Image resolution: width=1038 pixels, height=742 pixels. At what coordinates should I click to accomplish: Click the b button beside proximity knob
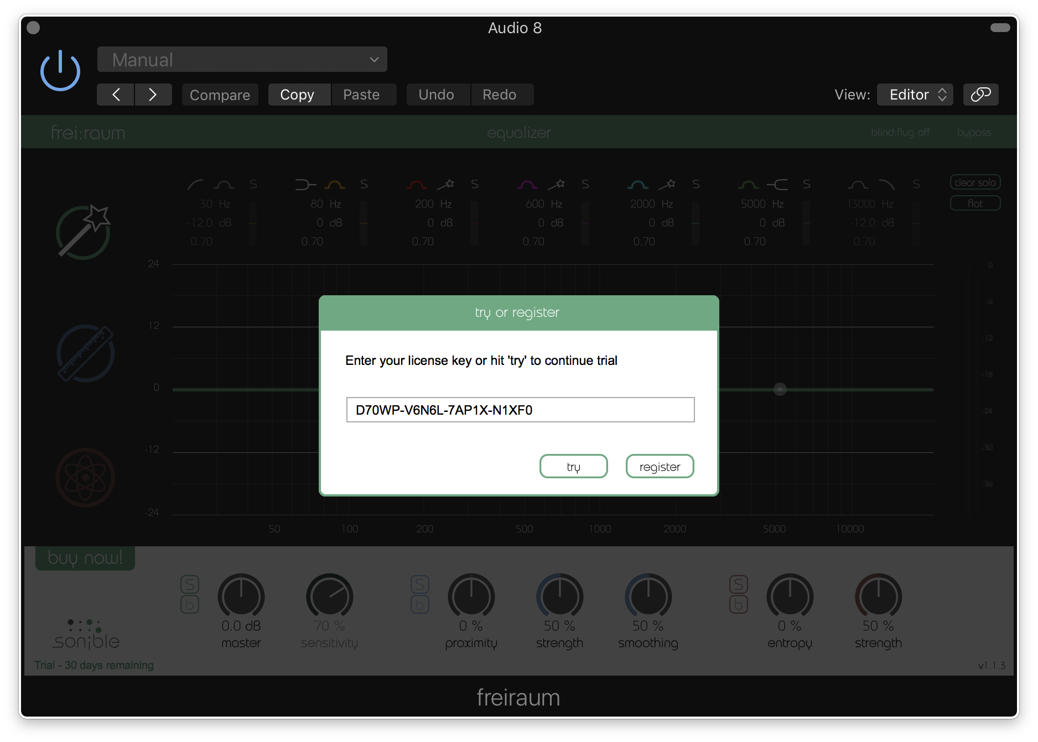420,605
